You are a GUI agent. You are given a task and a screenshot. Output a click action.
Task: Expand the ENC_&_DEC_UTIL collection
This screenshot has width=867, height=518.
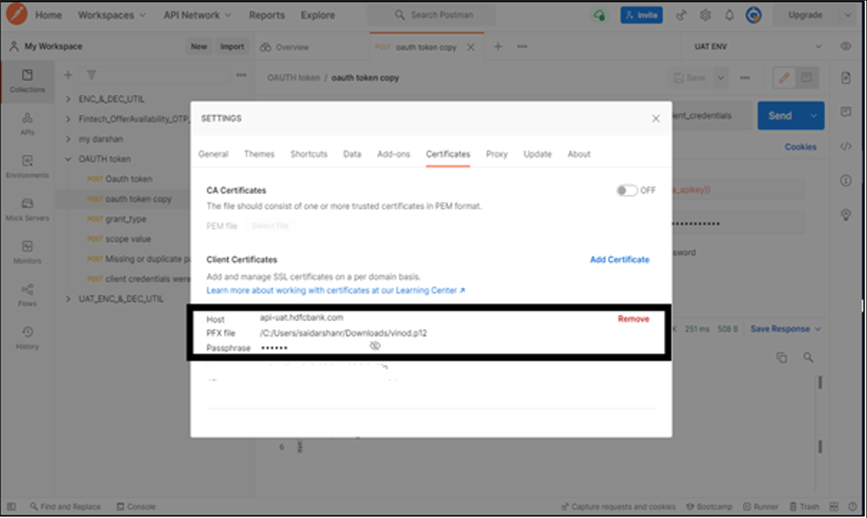tap(69, 99)
